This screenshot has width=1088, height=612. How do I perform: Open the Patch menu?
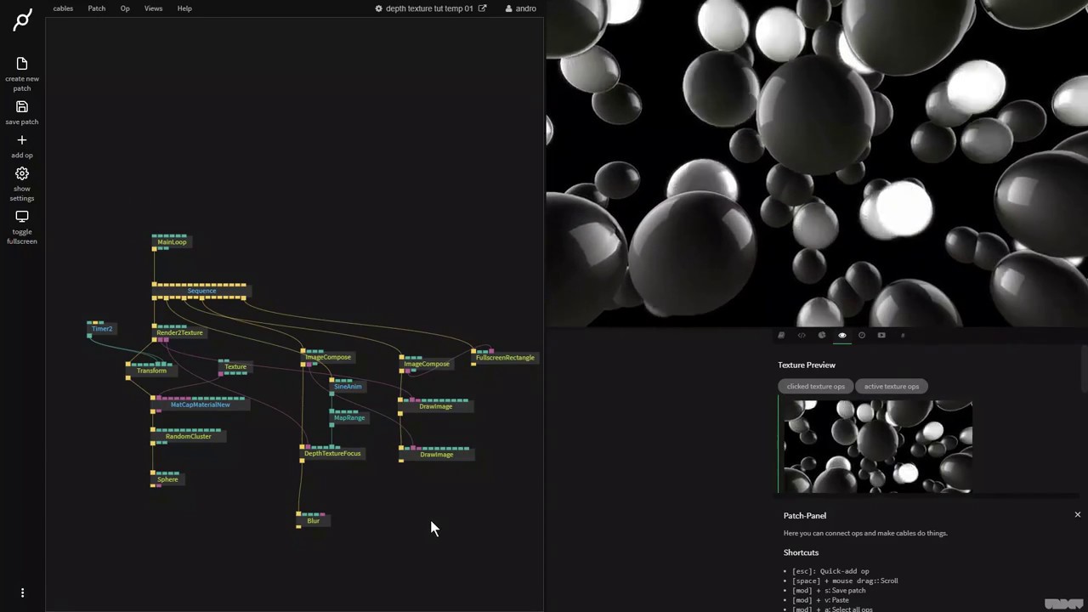coord(97,8)
